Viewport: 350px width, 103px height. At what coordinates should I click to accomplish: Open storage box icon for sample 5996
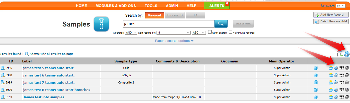[331, 68]
